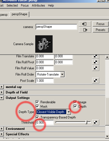The image size is (109, 141).
Task: Click the Camera Sample swatch thumbnail
Action: click(x=44, y=44)
